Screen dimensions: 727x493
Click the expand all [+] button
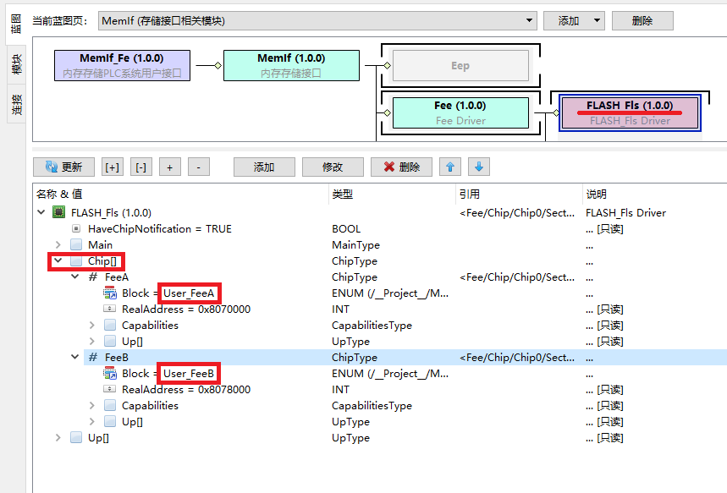point(112,167)
